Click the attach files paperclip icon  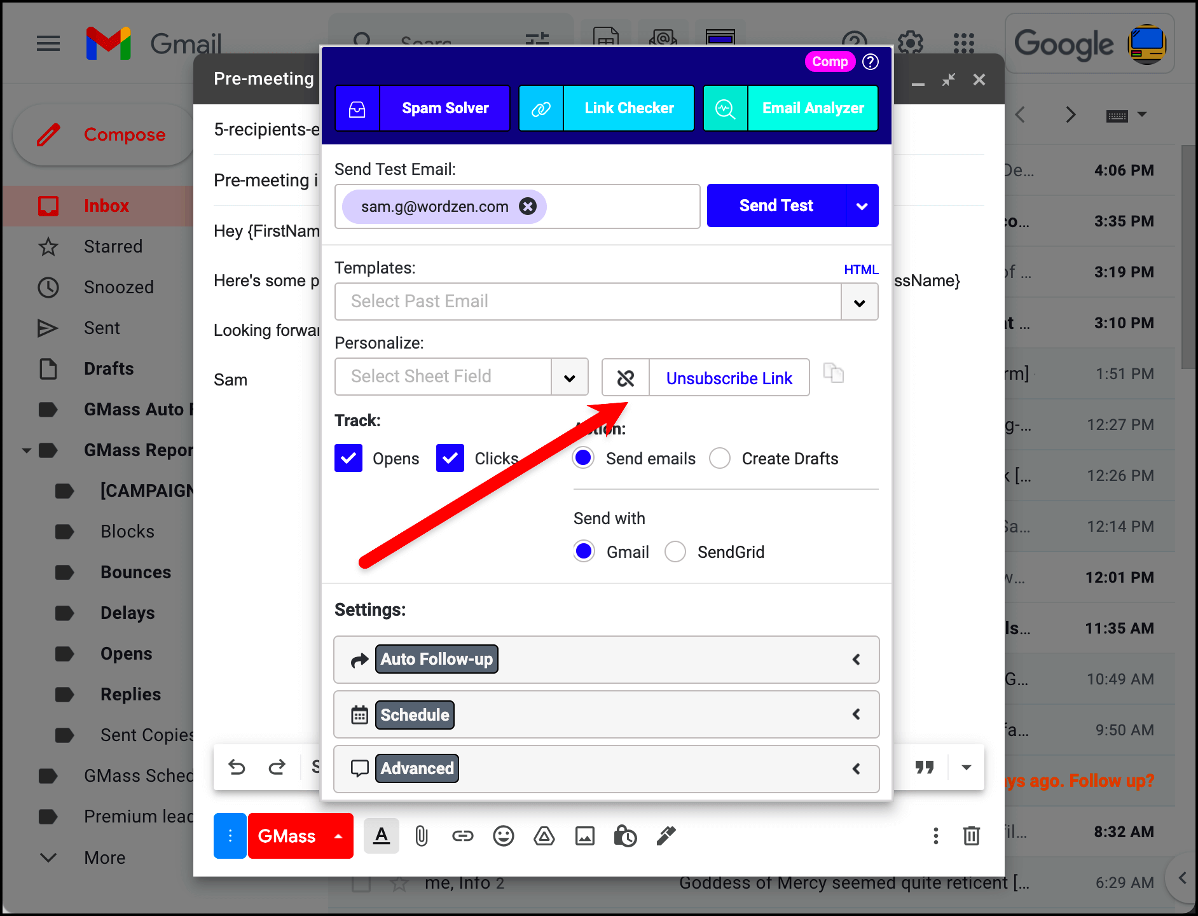pos(422,836)
